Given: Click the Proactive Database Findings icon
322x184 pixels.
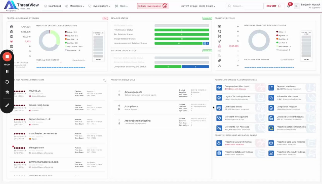Looking at the screenshot, I should click(219, 153).
